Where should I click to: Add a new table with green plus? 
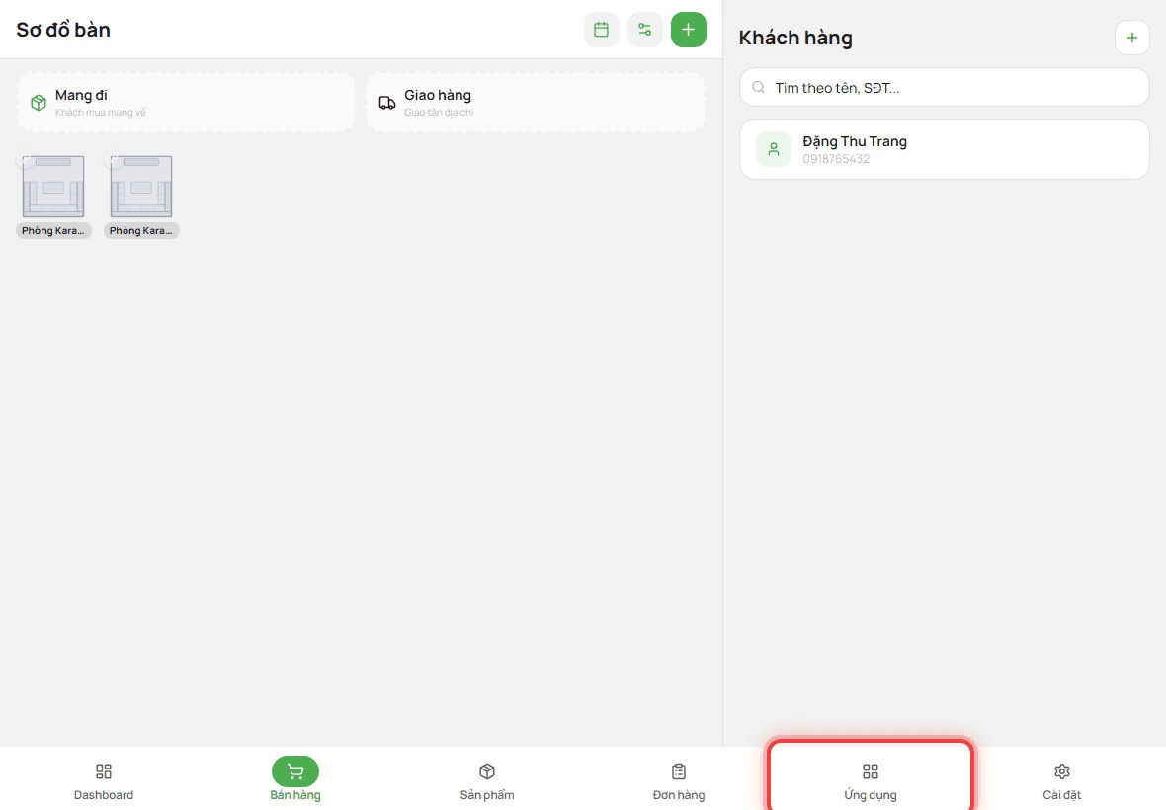pyautogui.click(x=689, y=30)
